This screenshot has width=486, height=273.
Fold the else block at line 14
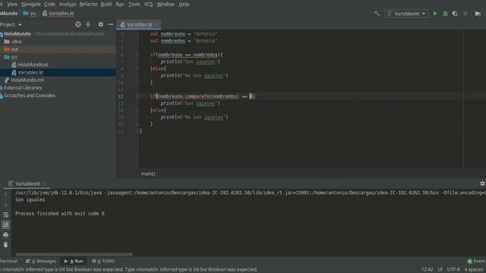(137, 111)
